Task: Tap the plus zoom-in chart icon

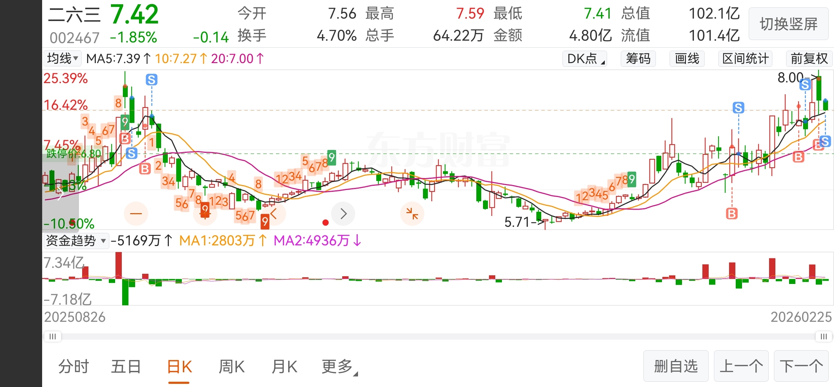Action: click(205, 213)
